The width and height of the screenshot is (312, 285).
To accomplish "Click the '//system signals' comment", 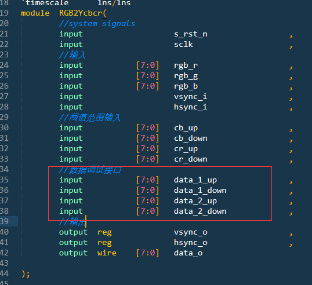I will [97, 24].
